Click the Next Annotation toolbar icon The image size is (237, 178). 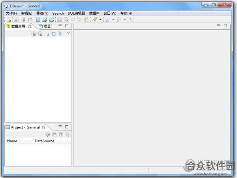coord(107,19)
